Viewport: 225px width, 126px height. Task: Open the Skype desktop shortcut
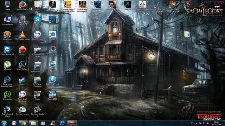(x=37, y=21)
